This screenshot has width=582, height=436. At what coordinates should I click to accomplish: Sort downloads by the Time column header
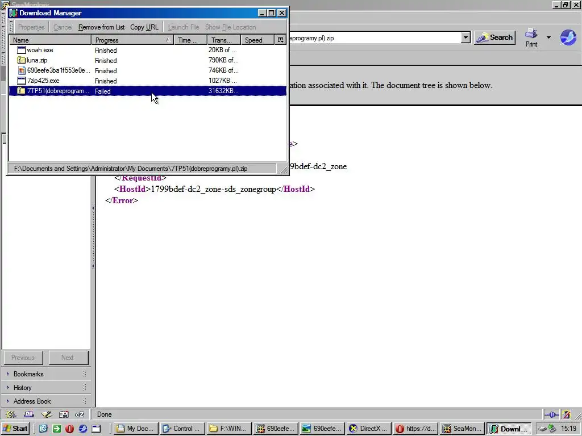tap(190, 40)
